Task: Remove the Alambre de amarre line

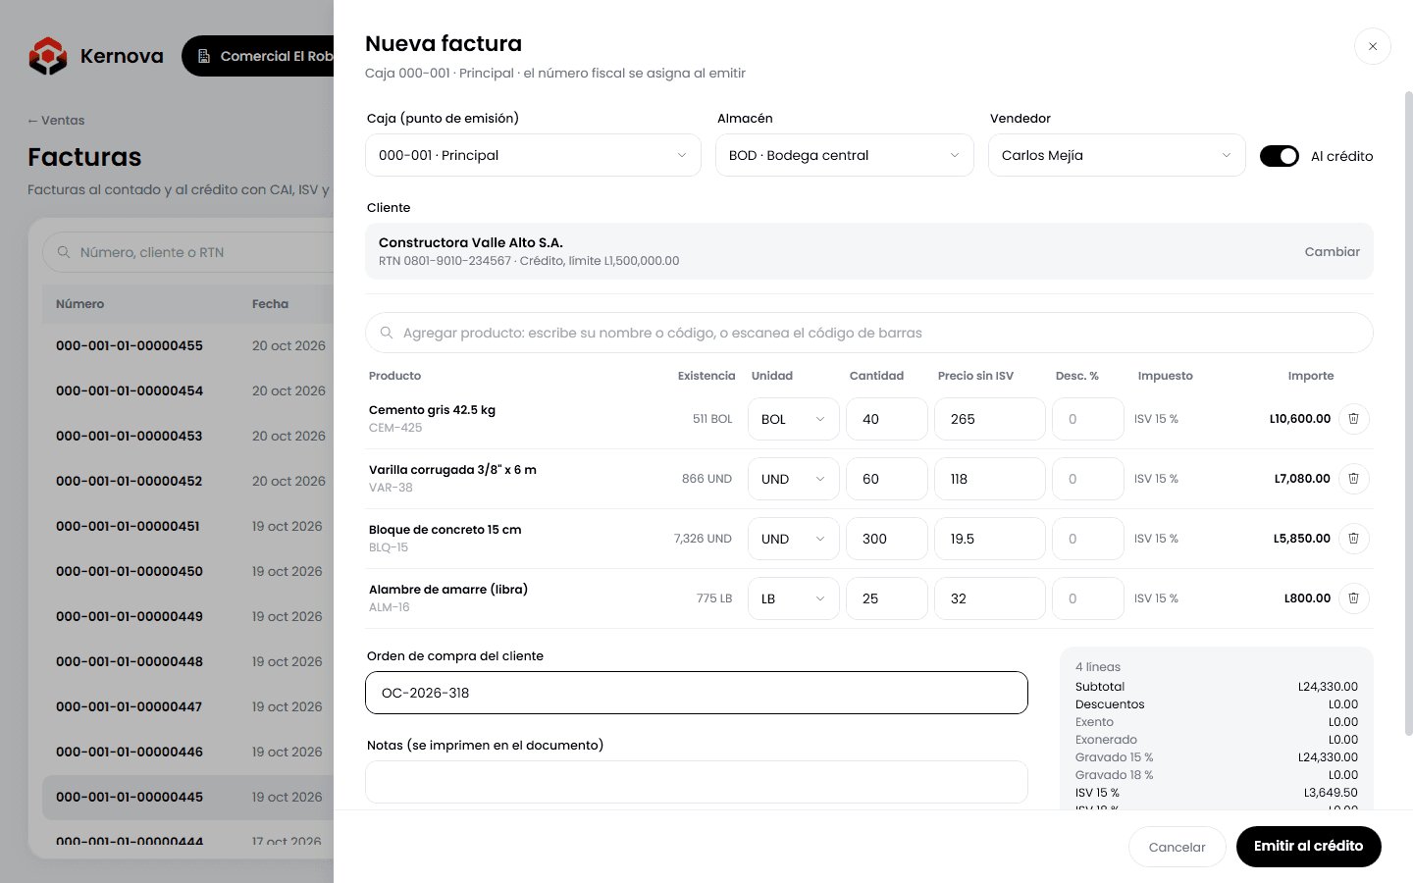Action: pos(1353,598)
